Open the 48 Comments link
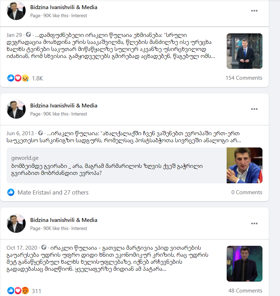 click(x=245, y=290)
